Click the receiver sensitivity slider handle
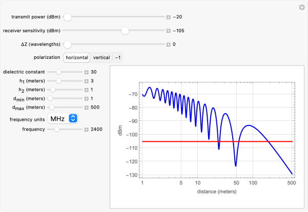 click(125, 31)
